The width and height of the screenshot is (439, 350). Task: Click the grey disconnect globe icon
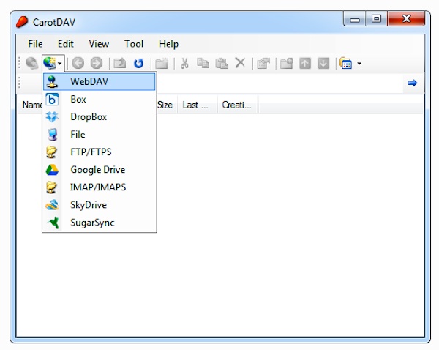32,63
